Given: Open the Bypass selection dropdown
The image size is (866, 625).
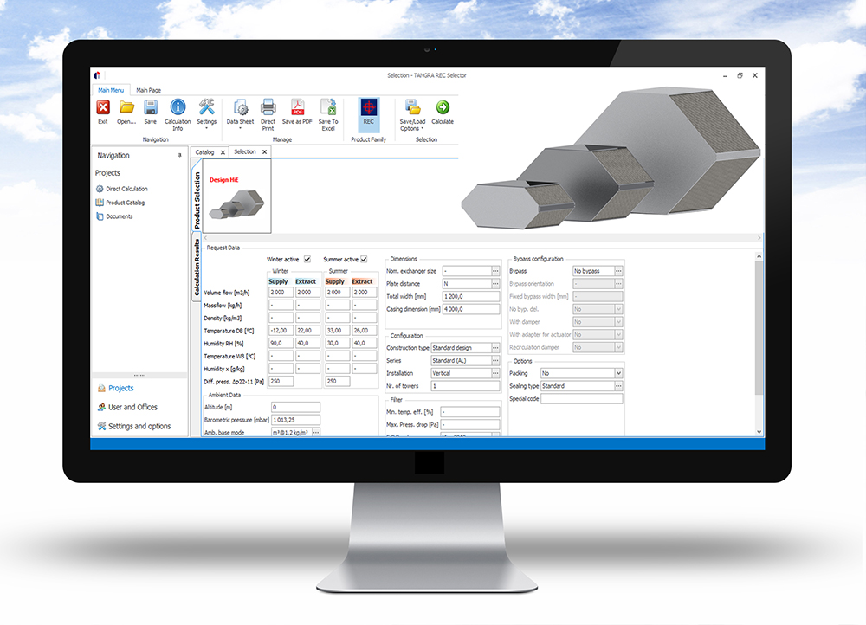Looking at the screenshot, I should [x=618, y=271].
